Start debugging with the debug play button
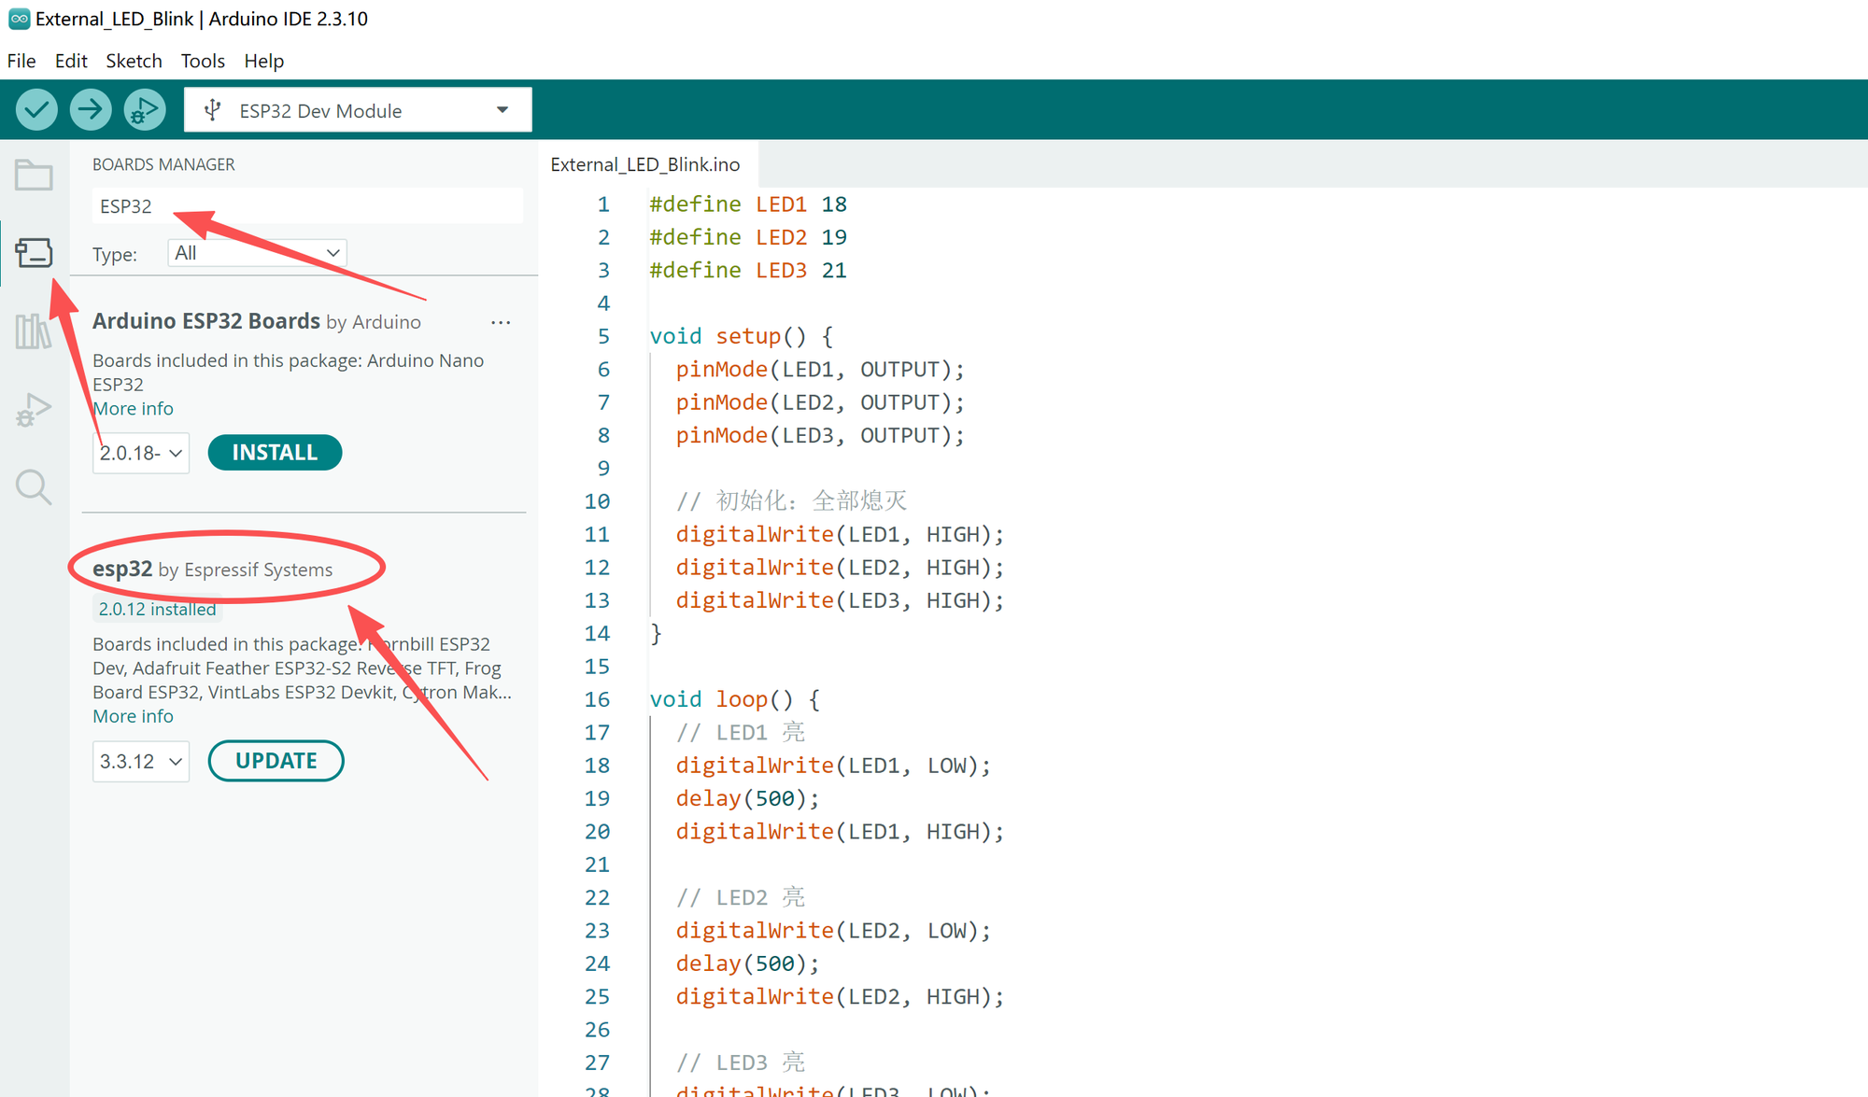1868x1097 pixels. [145, 110]
